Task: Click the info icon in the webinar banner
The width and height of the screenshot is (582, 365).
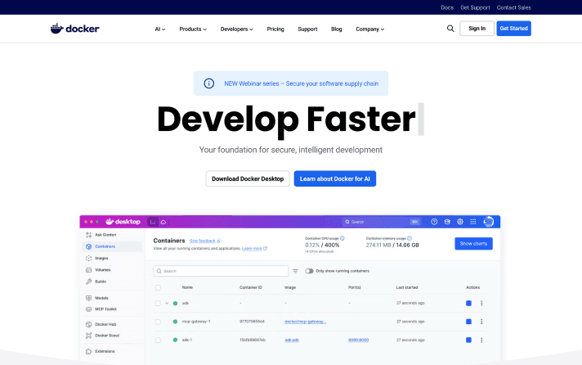Action: click(x=209, y=83)
